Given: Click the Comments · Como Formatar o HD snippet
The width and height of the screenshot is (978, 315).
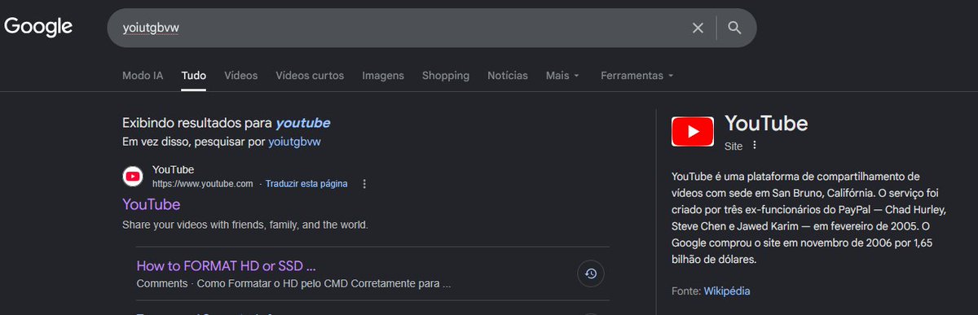Looking at the screenshot, I should pos(293,284).
